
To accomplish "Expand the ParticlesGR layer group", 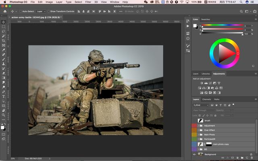I will [x=198, y=139].
